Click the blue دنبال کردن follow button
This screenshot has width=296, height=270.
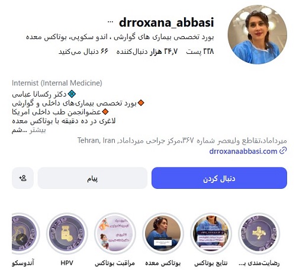(219, 178)
